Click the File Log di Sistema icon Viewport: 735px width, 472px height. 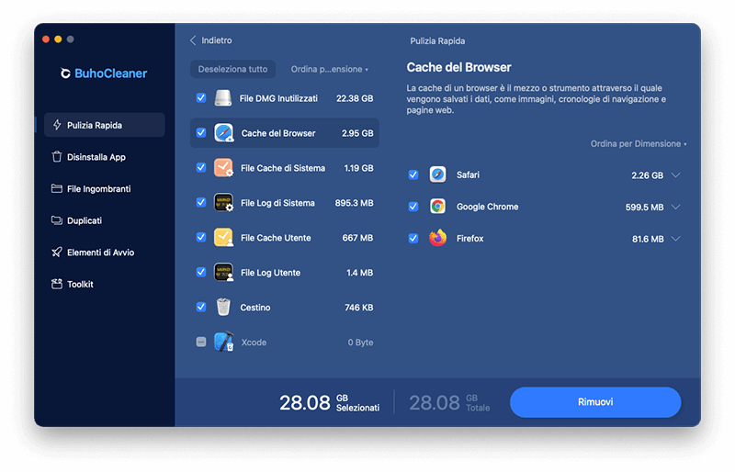223,203
